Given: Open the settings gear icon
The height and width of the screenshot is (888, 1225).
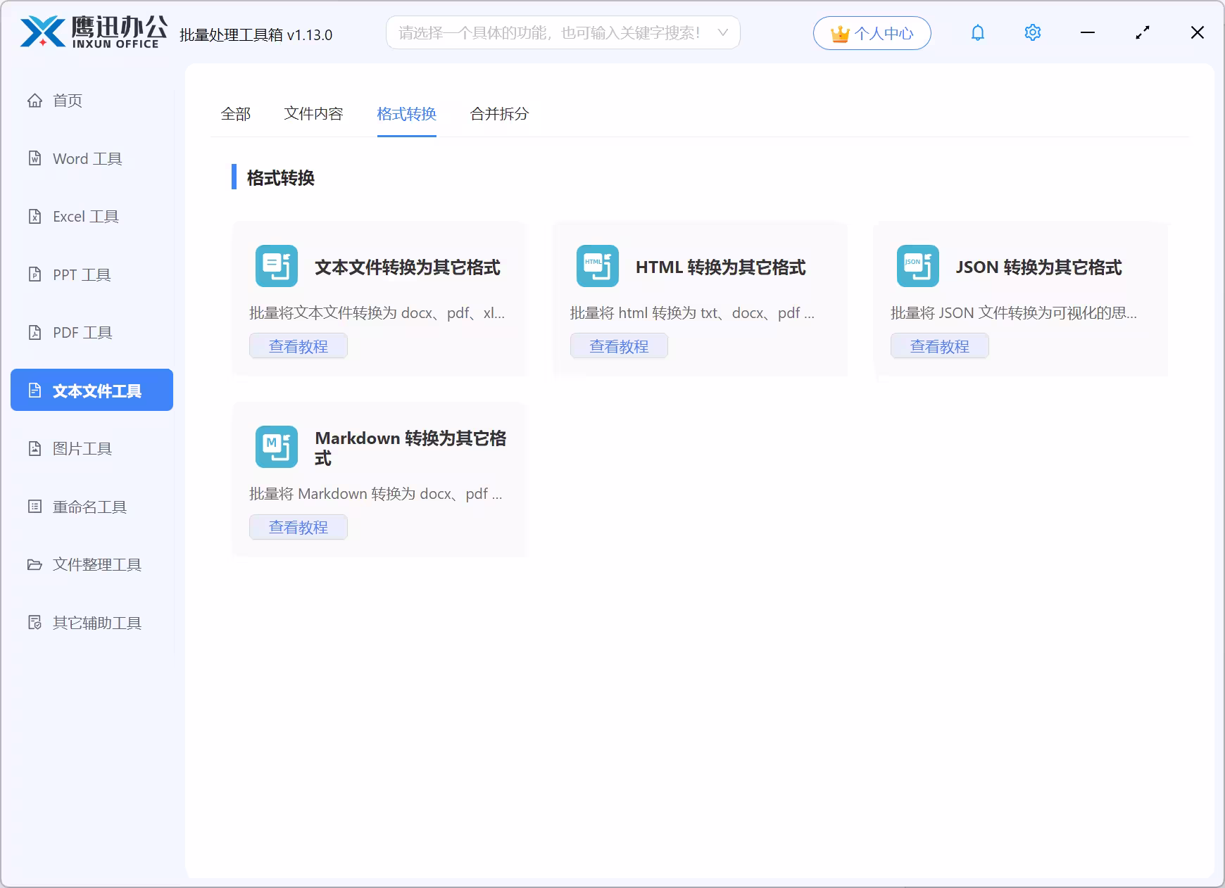Looking at the screenshot, I should 1032,32.
